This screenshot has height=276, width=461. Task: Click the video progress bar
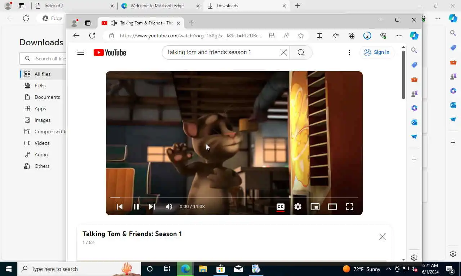tap(234, 197)
